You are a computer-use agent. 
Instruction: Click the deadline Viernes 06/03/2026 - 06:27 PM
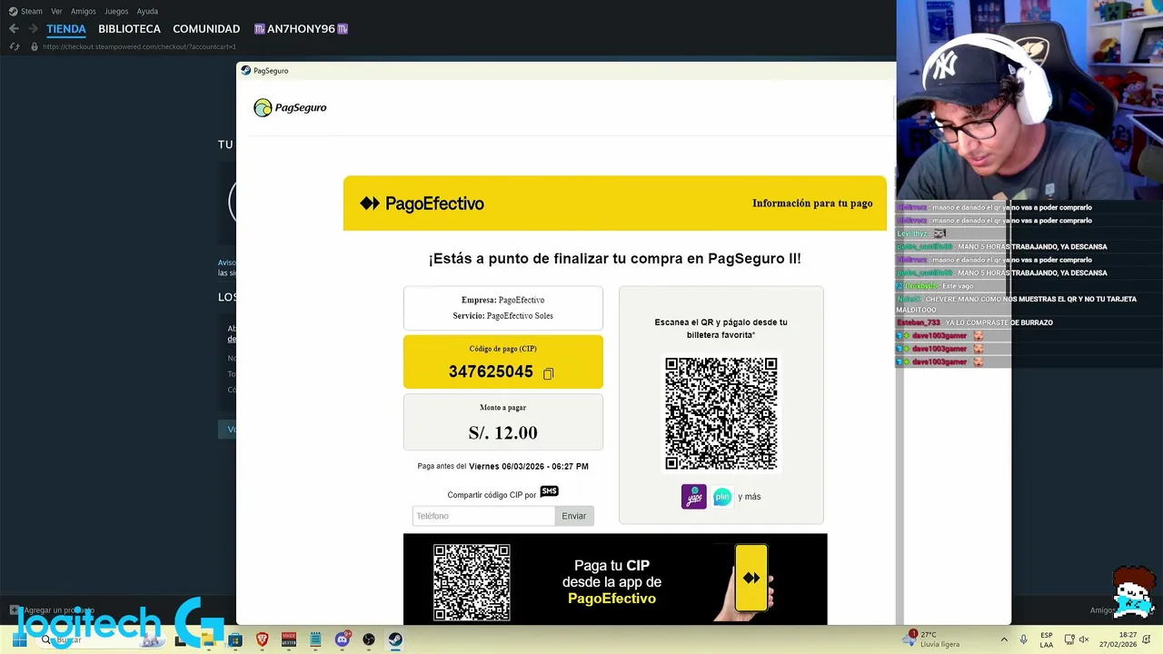click(x=529, y=467)
